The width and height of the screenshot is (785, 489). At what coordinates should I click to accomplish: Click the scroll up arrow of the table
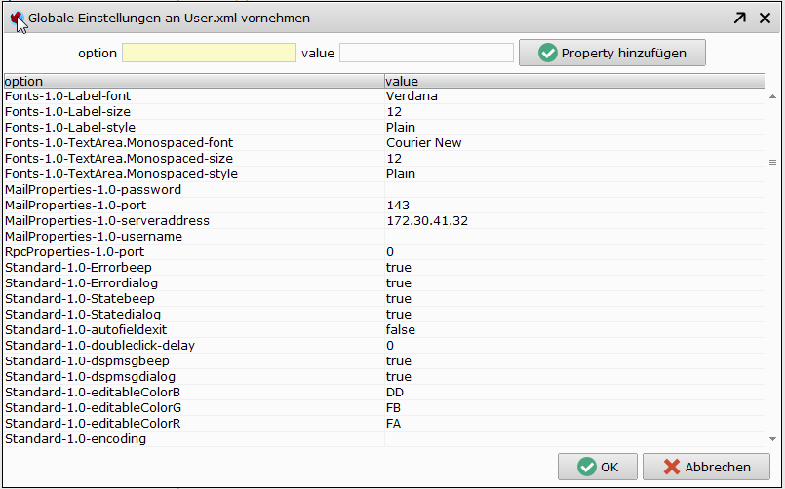click(772, 96)
